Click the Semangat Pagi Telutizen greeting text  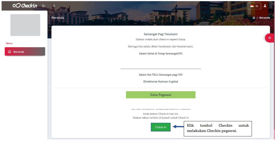pos(161,34)
